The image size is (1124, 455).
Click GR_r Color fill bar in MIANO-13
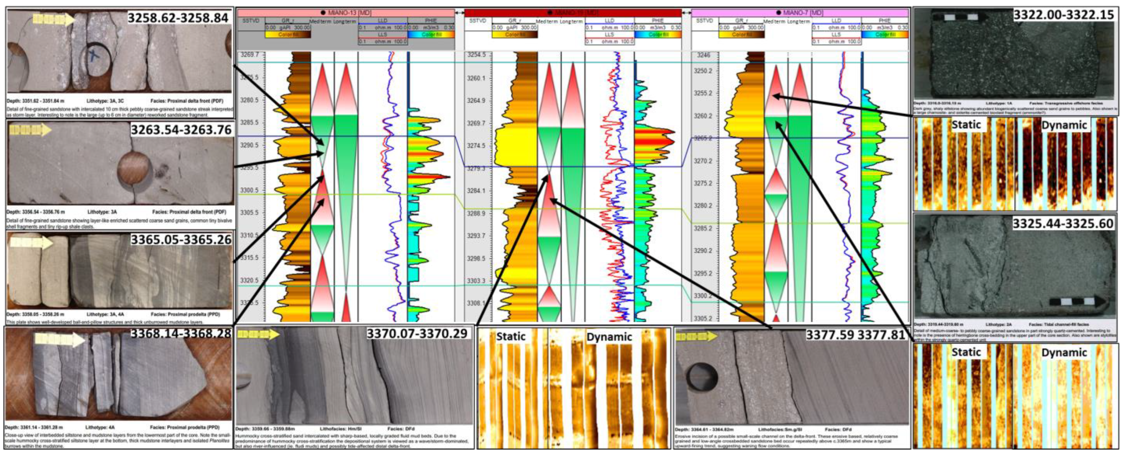(288, 34)
